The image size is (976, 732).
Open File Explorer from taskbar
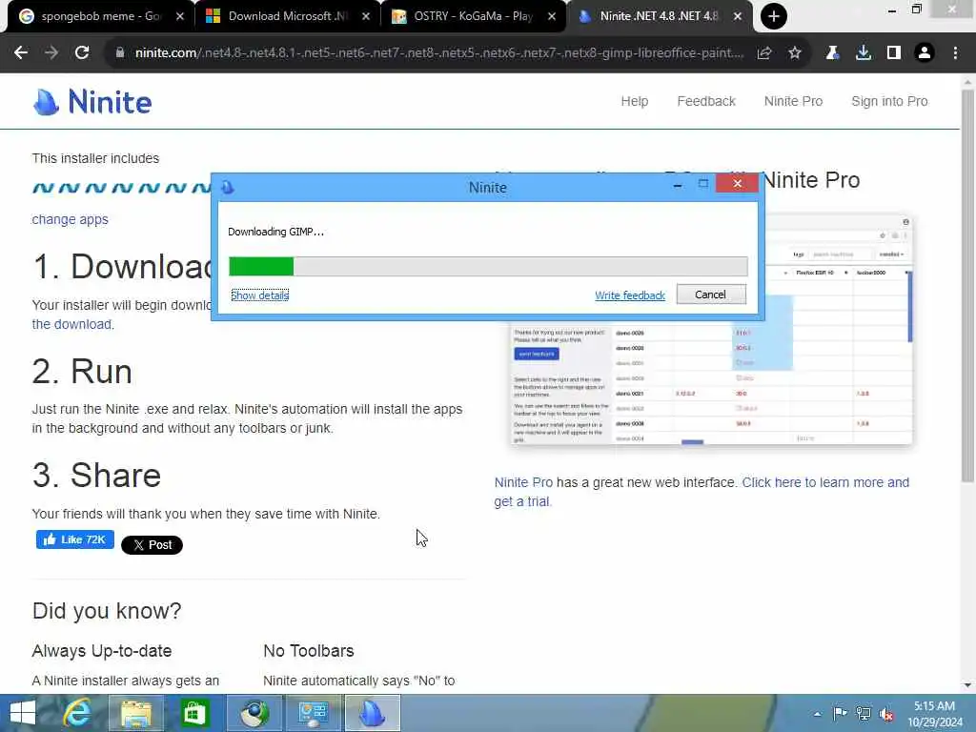135,713
